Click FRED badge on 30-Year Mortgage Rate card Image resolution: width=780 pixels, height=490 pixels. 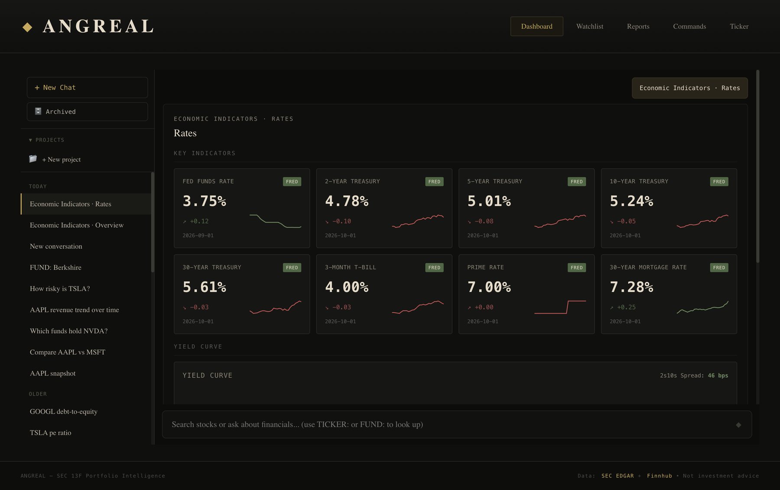pyautogui.click(x=719, y=268)
